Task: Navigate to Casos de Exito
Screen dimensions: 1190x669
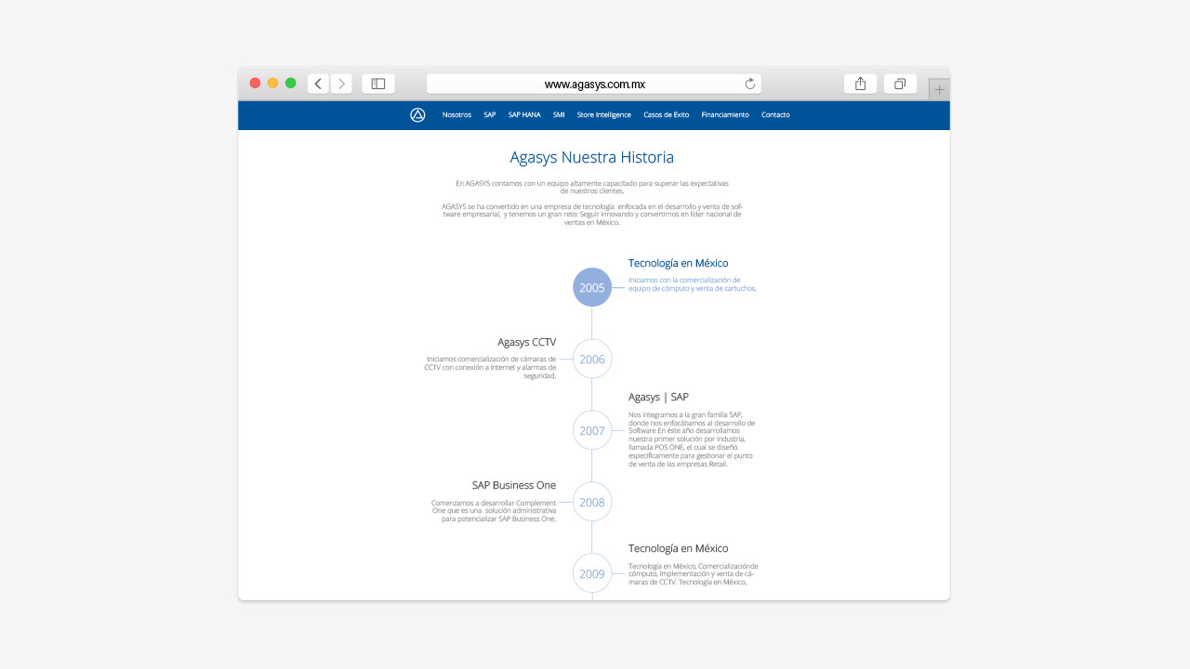Action: [x=667, y=115]
